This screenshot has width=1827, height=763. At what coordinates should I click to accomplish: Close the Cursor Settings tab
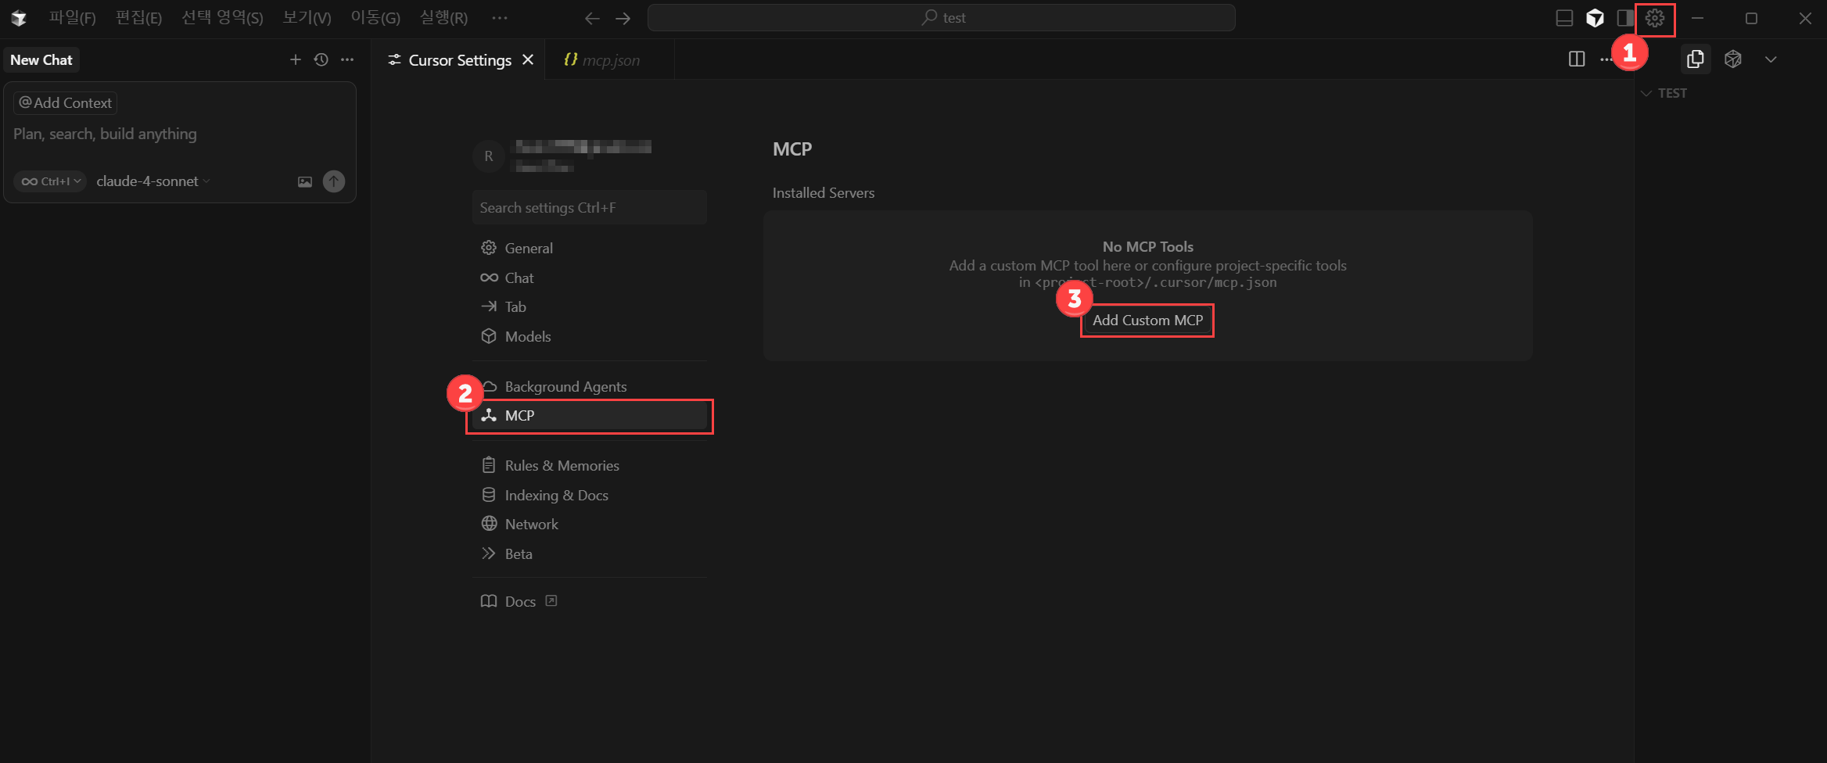(528, 59)
